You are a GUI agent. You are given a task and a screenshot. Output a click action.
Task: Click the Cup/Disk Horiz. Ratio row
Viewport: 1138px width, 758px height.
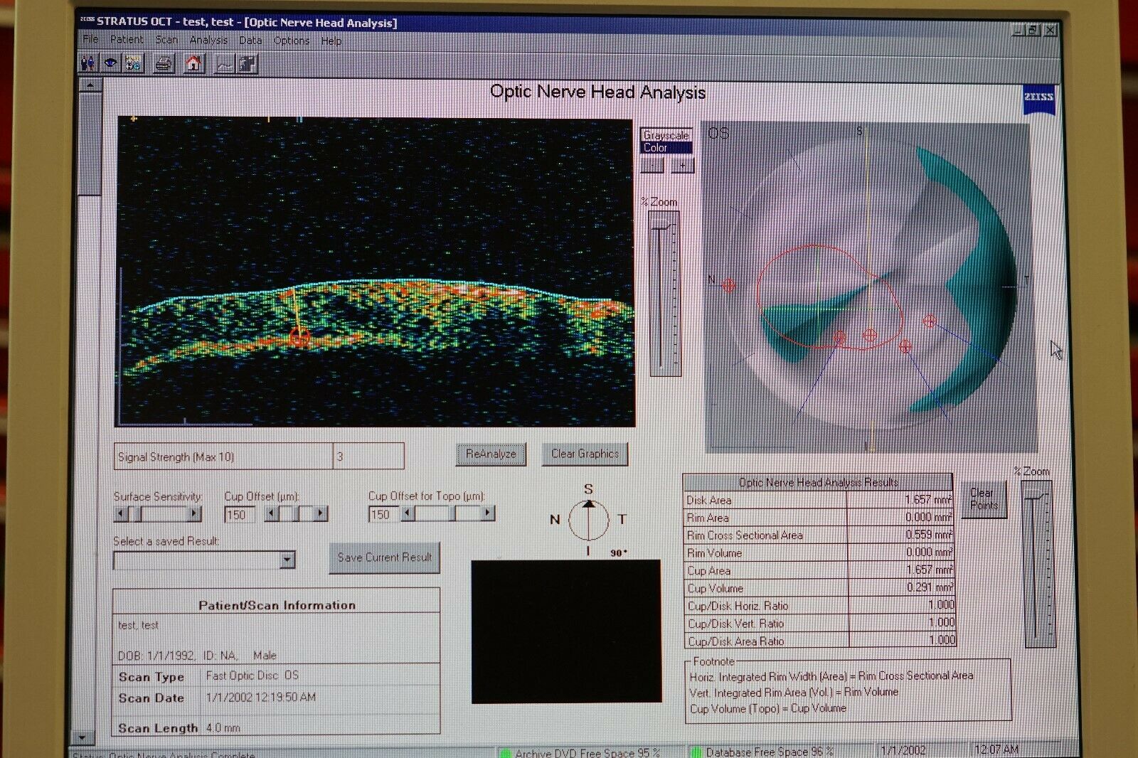(x=819, y=605)
